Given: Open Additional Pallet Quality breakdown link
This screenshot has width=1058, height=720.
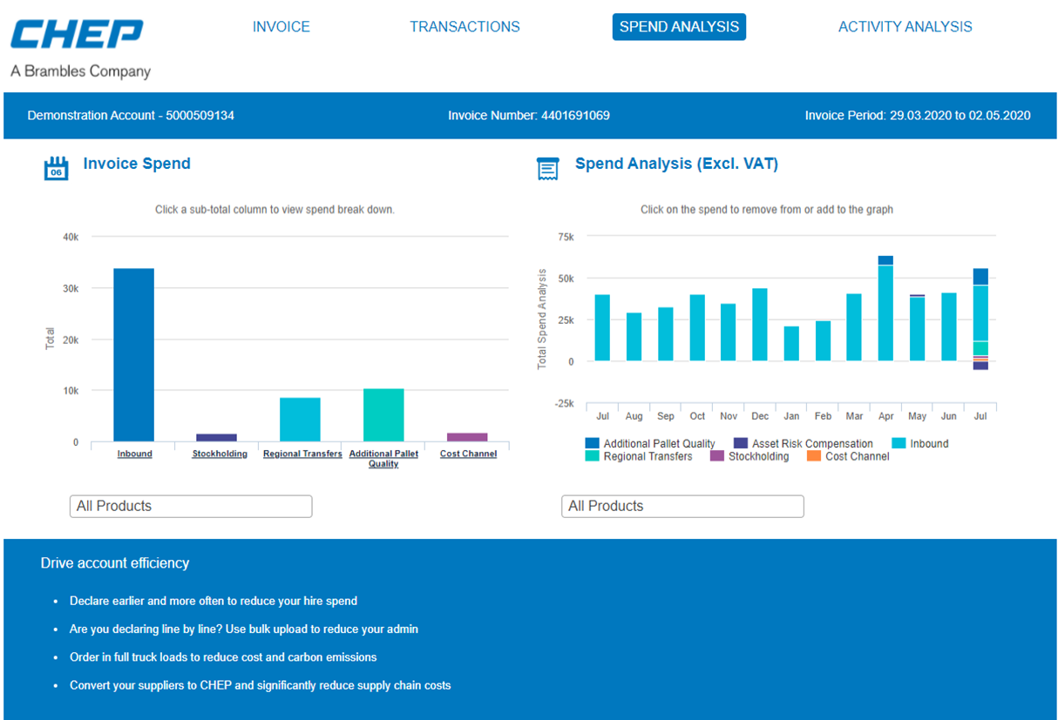Looking at the screenshot, I should pos(383,459).
